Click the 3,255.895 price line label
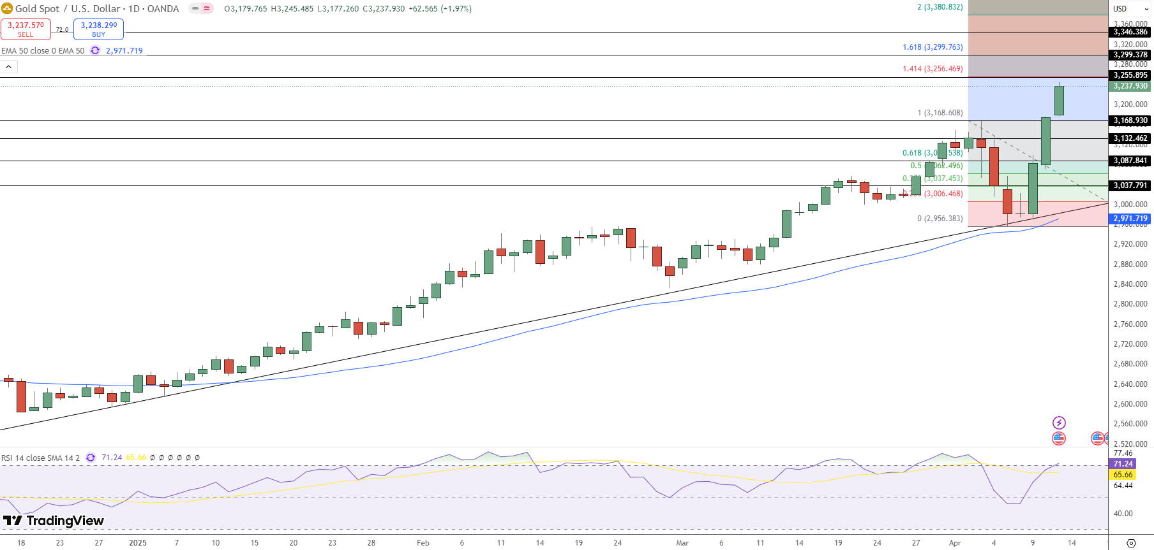The image size is (1154, 550). 1130,75
